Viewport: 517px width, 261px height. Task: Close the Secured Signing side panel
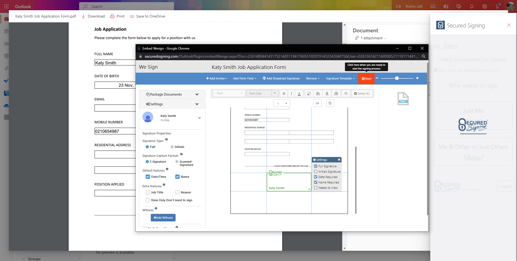(x=509, y=25)
